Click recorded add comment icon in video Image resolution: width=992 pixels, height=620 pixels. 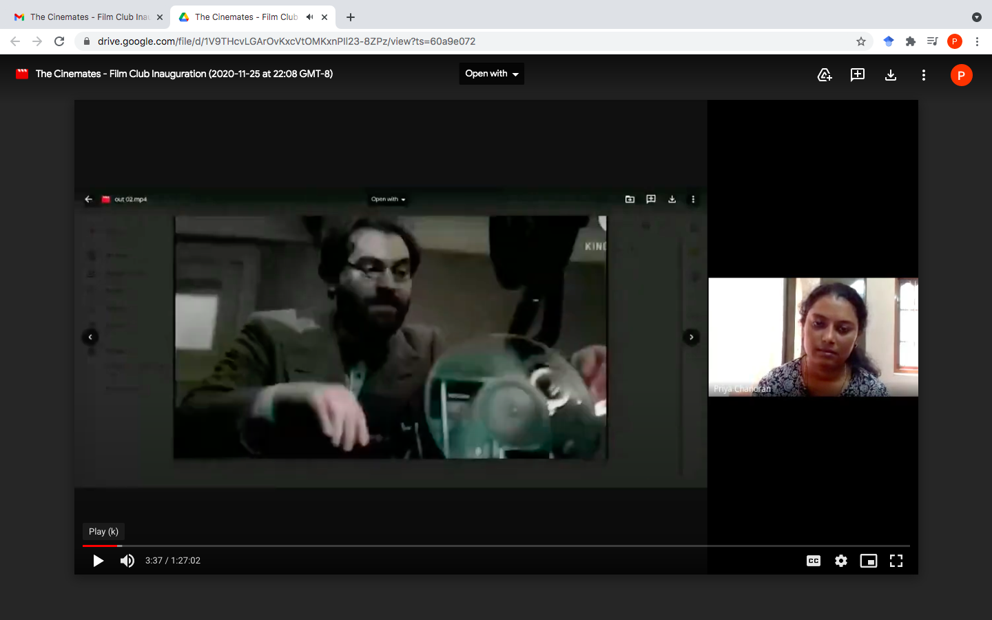(x=651, y=199)
